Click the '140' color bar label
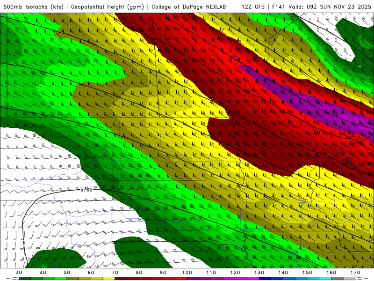374x281 pixels. [283, 273]
